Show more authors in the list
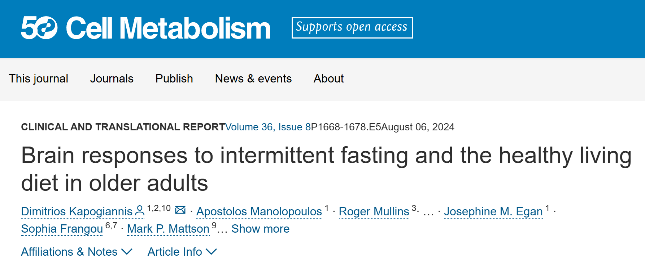Viewport: 645px width, 269px height. click(260, 229)
